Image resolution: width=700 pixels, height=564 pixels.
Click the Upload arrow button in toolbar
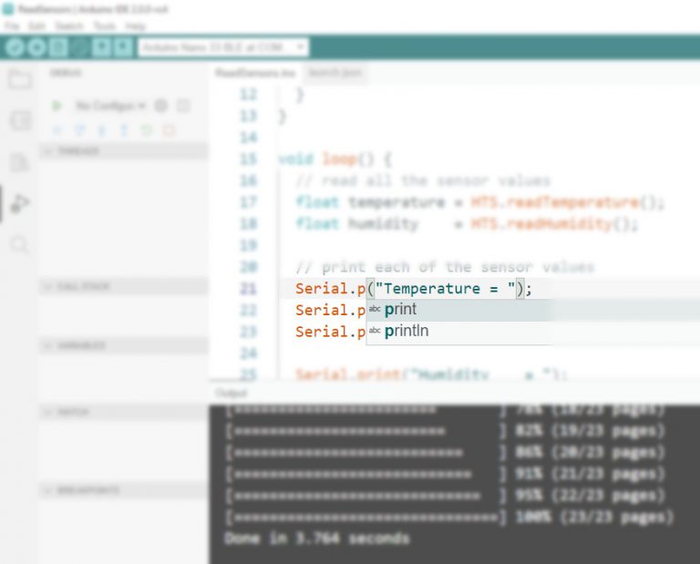click(x=36, y=47)
